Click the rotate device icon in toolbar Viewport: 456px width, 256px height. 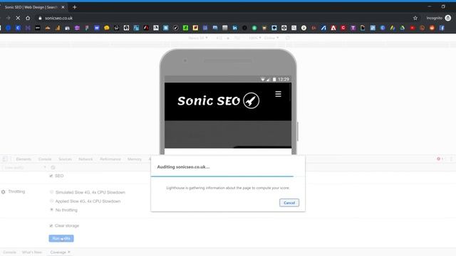(287, 38)
